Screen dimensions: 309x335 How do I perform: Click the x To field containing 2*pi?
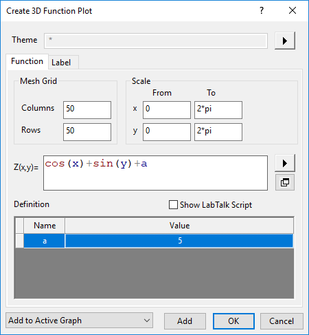pyautogui.click(x=218, y=110)
